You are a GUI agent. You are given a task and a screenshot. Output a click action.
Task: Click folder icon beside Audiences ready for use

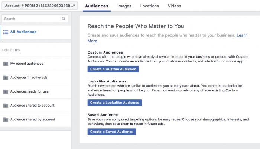[x=6, y=91]
